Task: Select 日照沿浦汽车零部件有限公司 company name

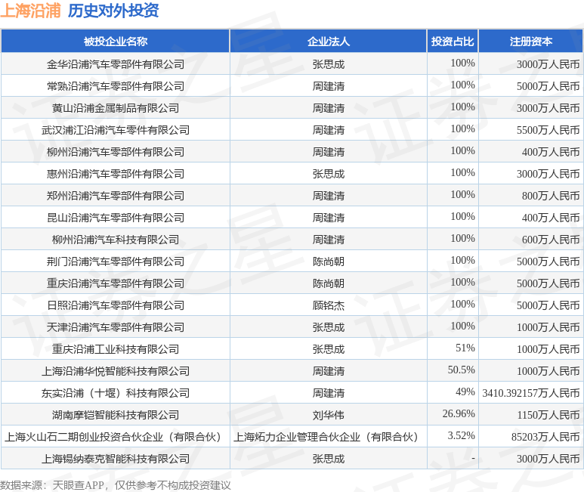Action: click(x=115, y=305)
